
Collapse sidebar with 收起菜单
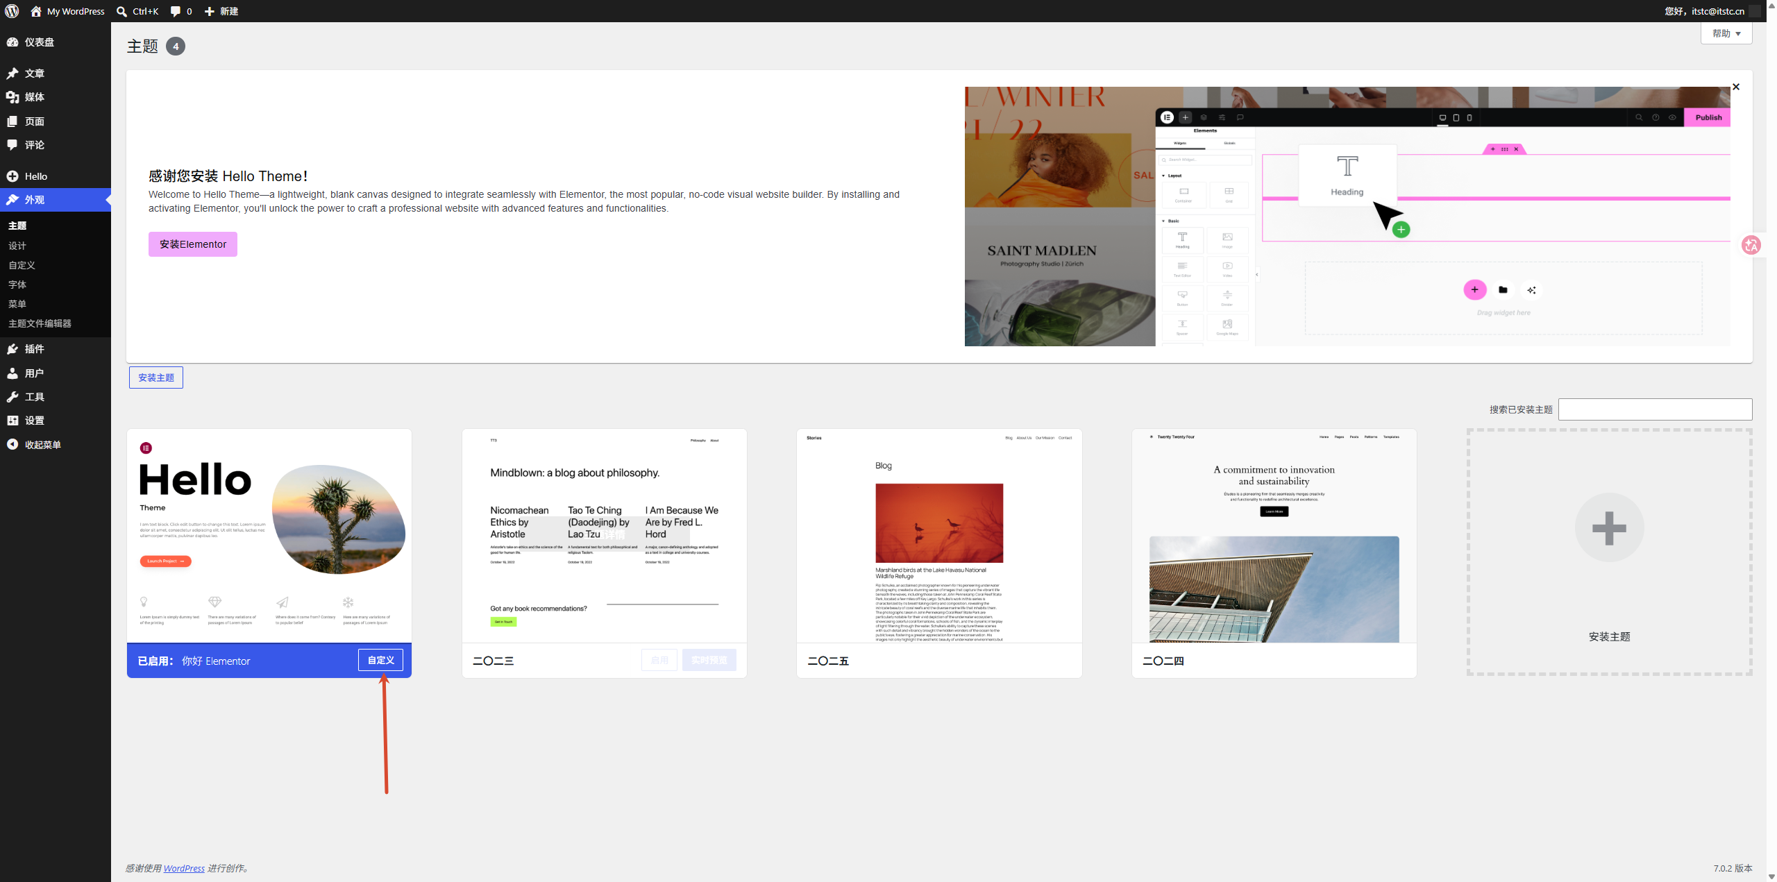pos(56,445)
